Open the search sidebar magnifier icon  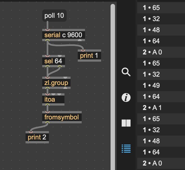pos(126,72)
